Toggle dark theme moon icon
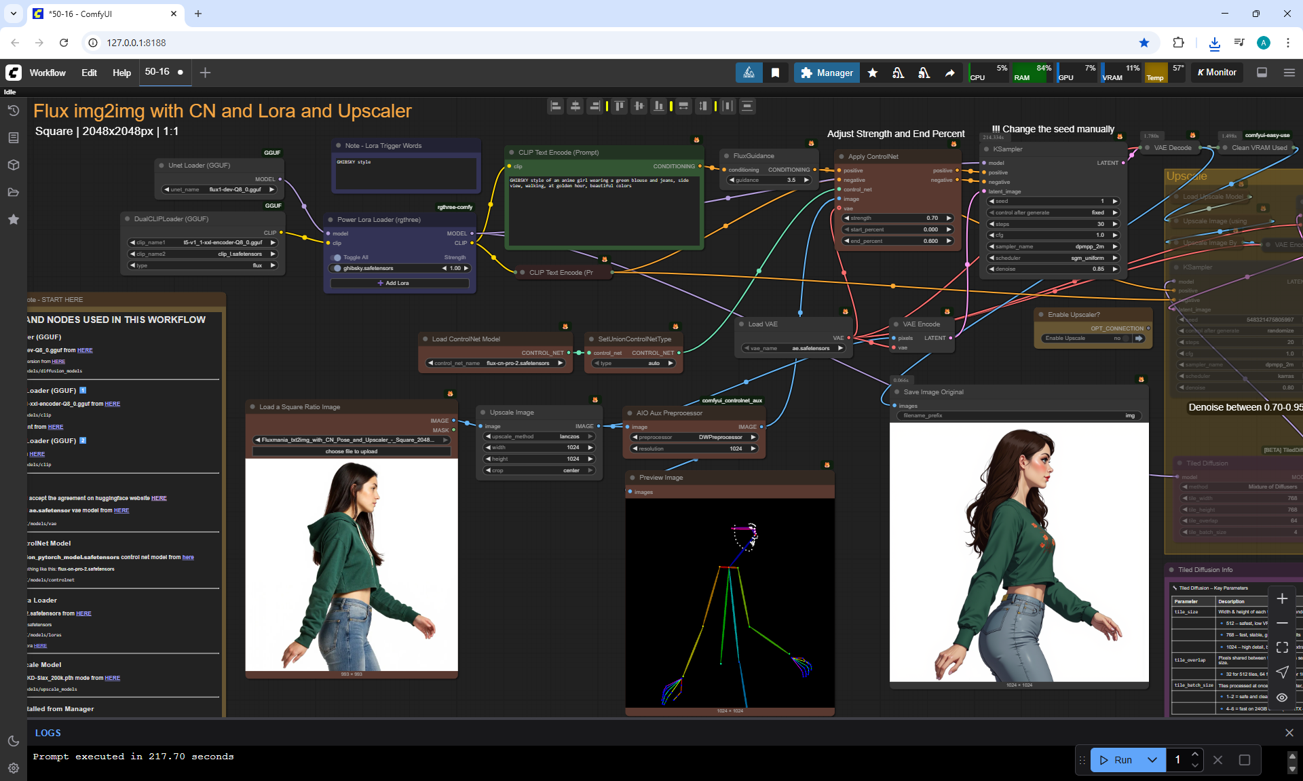The image size is (1303, 781). (13, 741)
